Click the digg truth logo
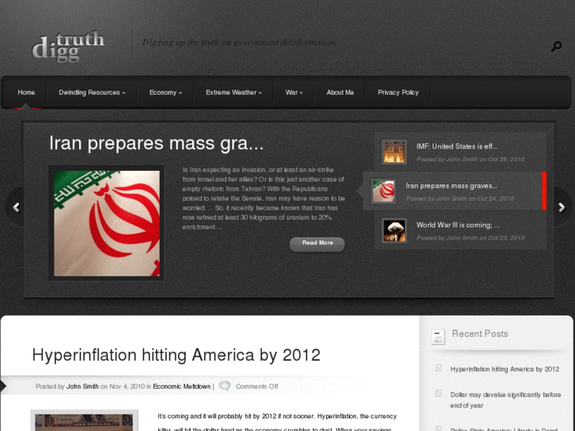This screenshot has height=431, width=575. [x=68, y=46]
